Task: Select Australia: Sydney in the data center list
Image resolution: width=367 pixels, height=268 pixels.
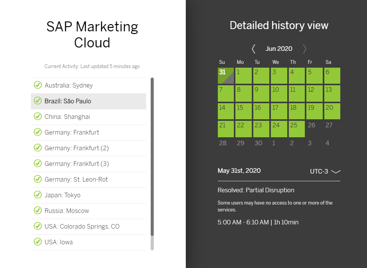Action: (x=89, y=85)
